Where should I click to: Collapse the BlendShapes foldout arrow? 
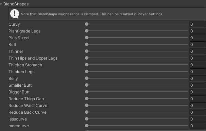click(1, 4)
